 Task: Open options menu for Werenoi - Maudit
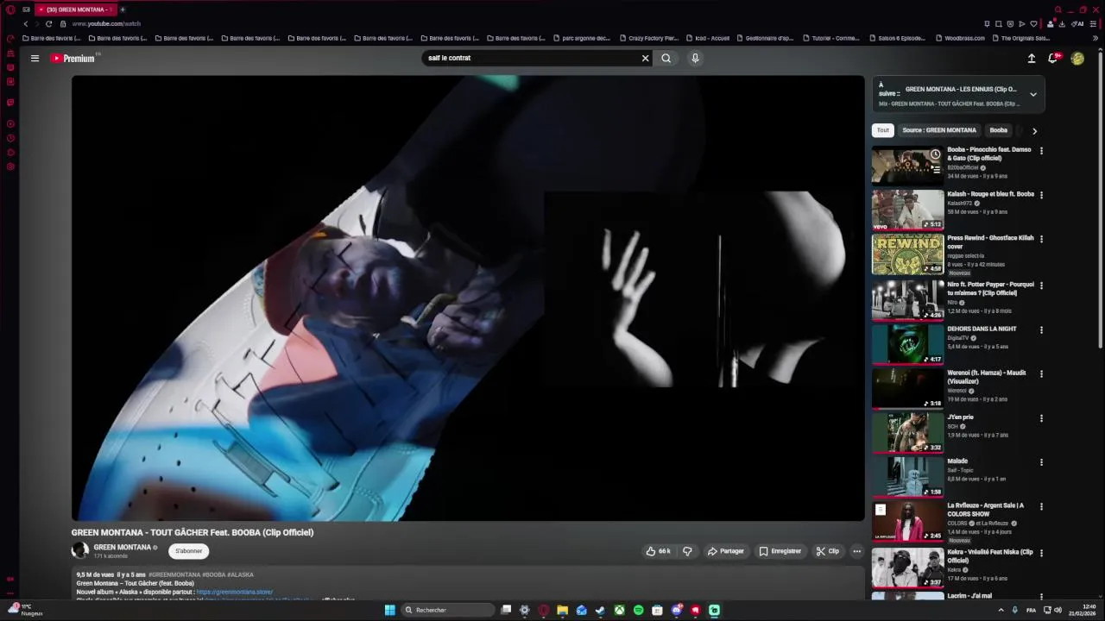pyautogui.click(x=1041, y=374)
